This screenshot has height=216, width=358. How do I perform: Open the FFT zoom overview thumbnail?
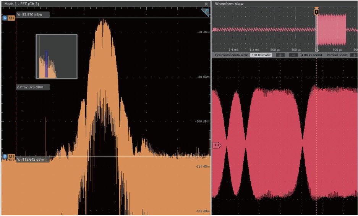click(57, 56)
